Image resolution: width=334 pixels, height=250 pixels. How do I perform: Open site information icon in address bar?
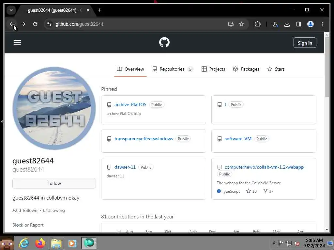(50, 24)
